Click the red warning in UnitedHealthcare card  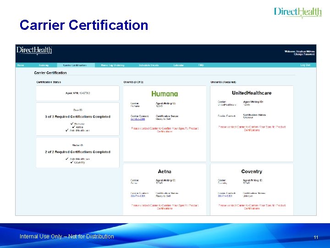252,129
